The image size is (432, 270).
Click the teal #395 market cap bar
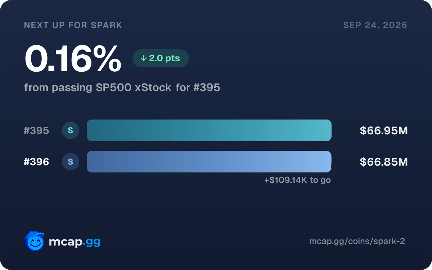209,130
